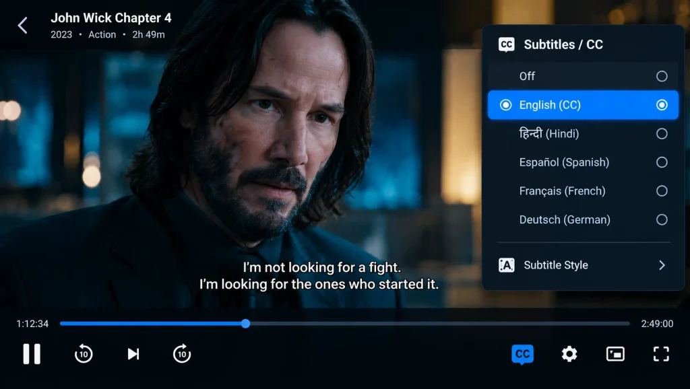This screenshot has width=690, height=389.
Task: Expand Subtitle Style chevron arrow
Action: click(662, 265)
